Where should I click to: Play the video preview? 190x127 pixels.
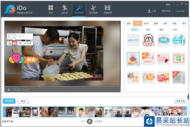click(x=9, y=90)
